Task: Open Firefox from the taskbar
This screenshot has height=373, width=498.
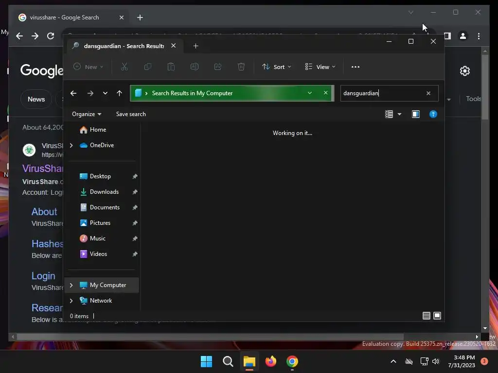Action: click(x=271, y=361)
